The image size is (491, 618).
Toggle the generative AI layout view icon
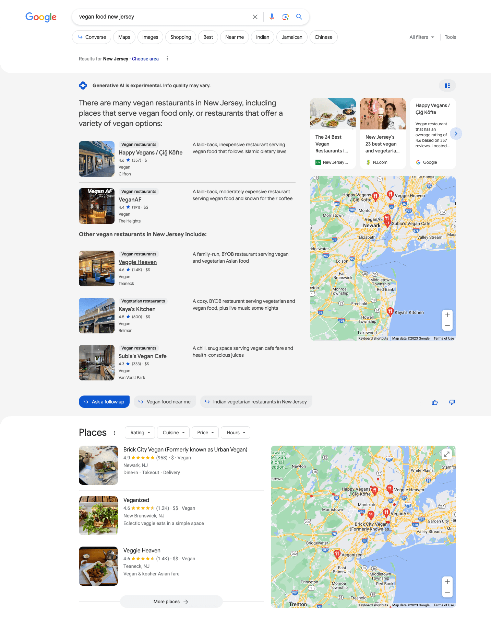(447, 85)
